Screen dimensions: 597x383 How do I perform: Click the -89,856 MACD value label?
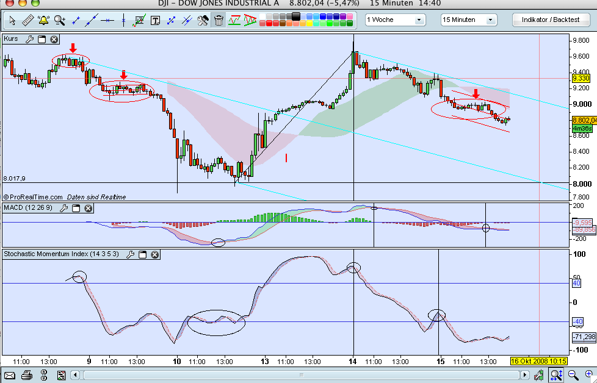point(584,230)
